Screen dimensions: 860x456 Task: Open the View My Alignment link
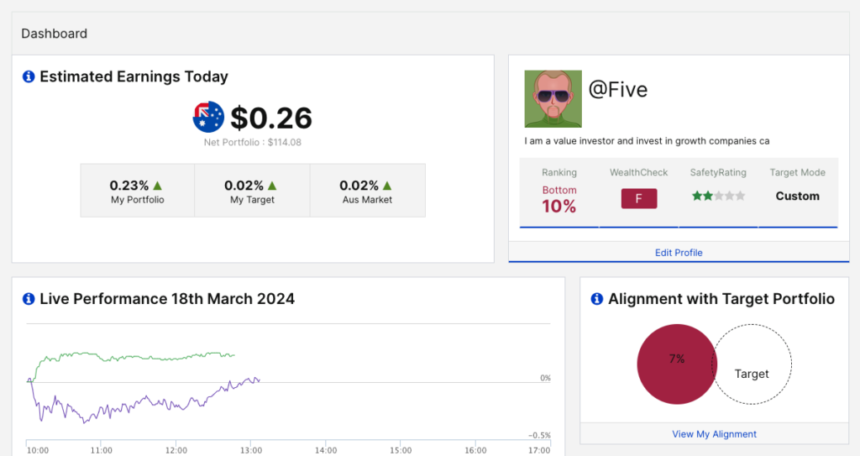click(714, 434)
